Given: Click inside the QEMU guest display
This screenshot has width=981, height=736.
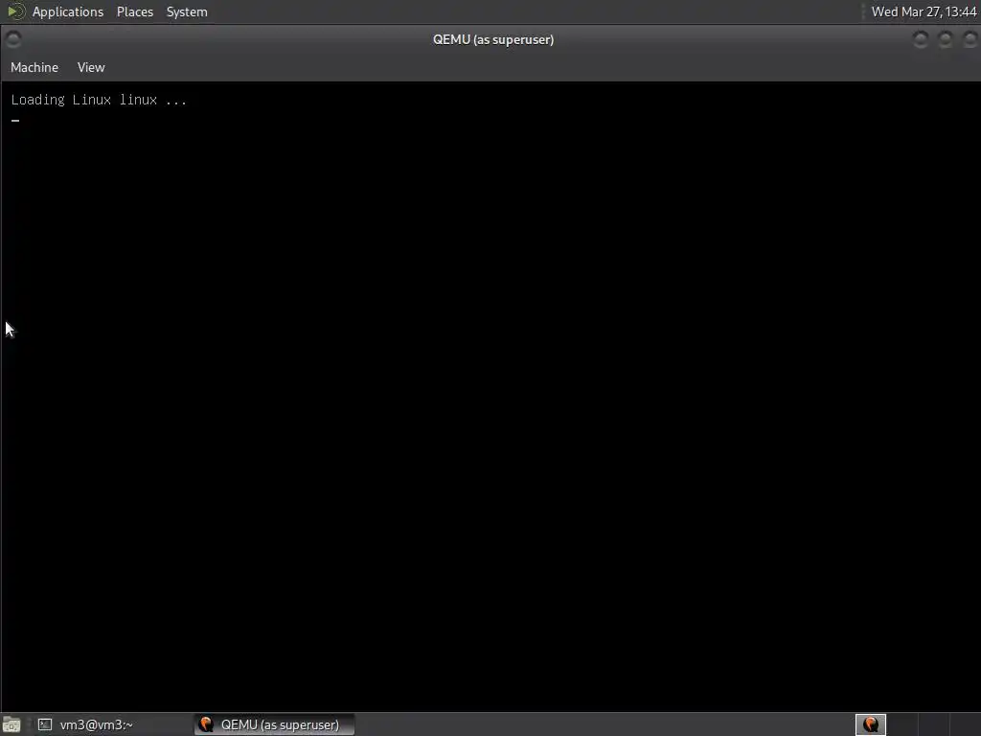Looking at the screenshot, I should coord(490,396).
